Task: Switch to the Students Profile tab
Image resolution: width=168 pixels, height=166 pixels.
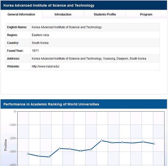Action: click(x=105, y=14)
